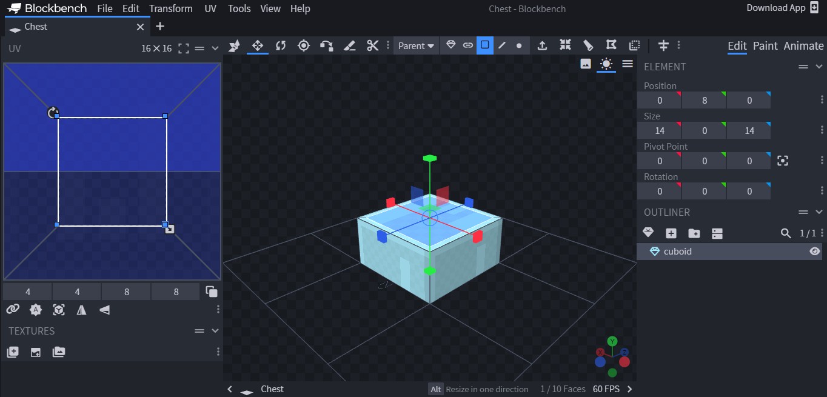Mirror UV horizontally icon
Screen dimensions: 827x397
click(x=82, y=310)
